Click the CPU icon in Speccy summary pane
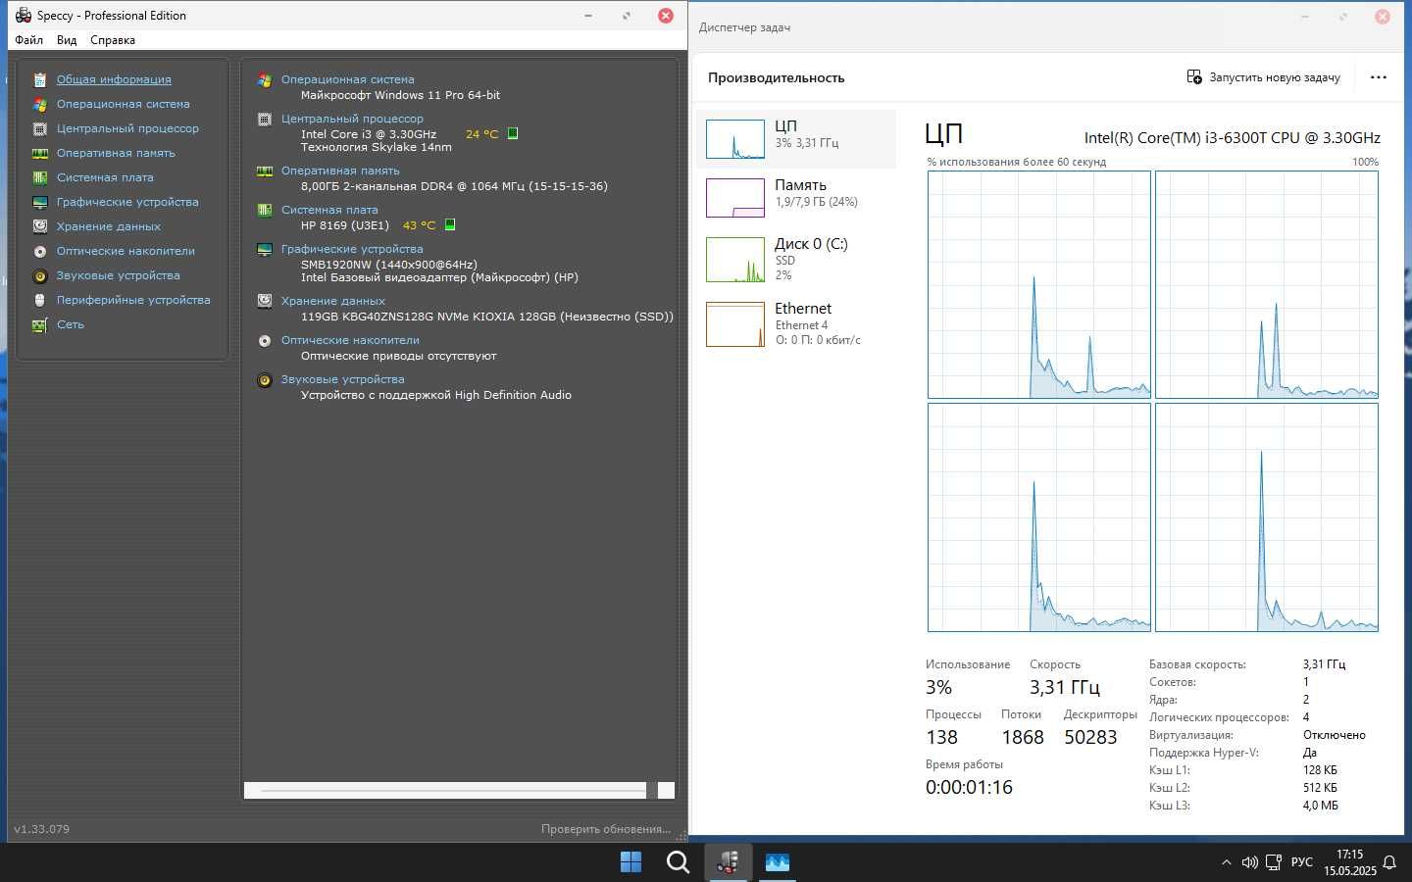 tap(265, 120)
